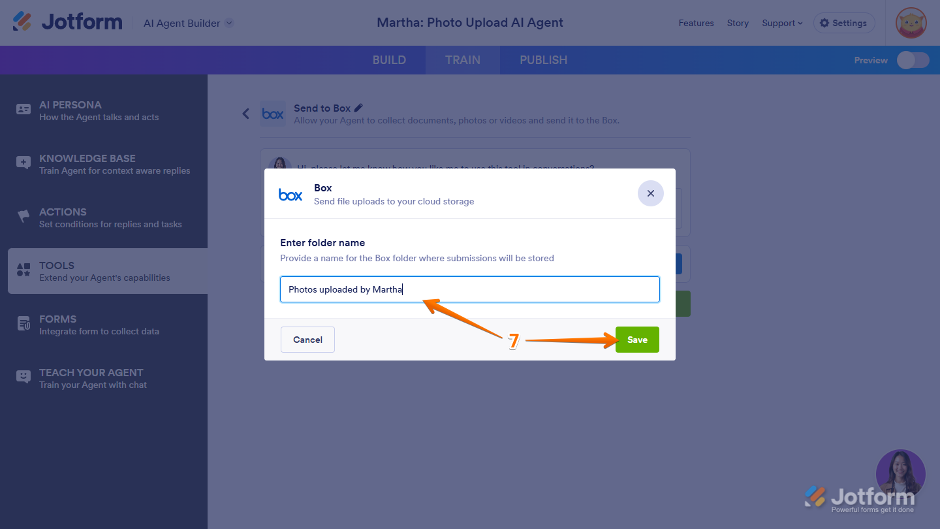The image size is (940, 529).
Task: Click the Box logo beside Send to Box
Action: 272,114
